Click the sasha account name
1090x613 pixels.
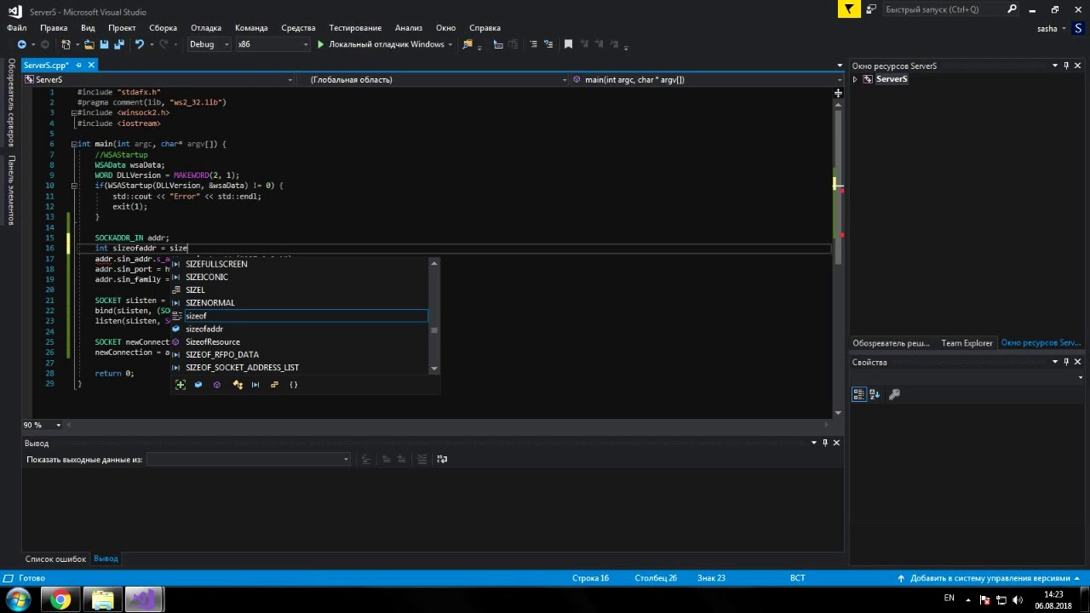(1047, 29)
